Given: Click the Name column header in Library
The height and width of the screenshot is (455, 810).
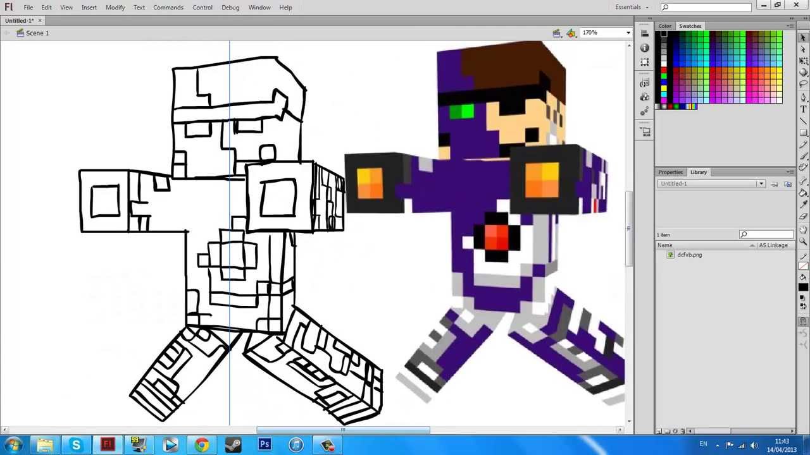Looking at the screenshot, I should (x=706, y=245).
